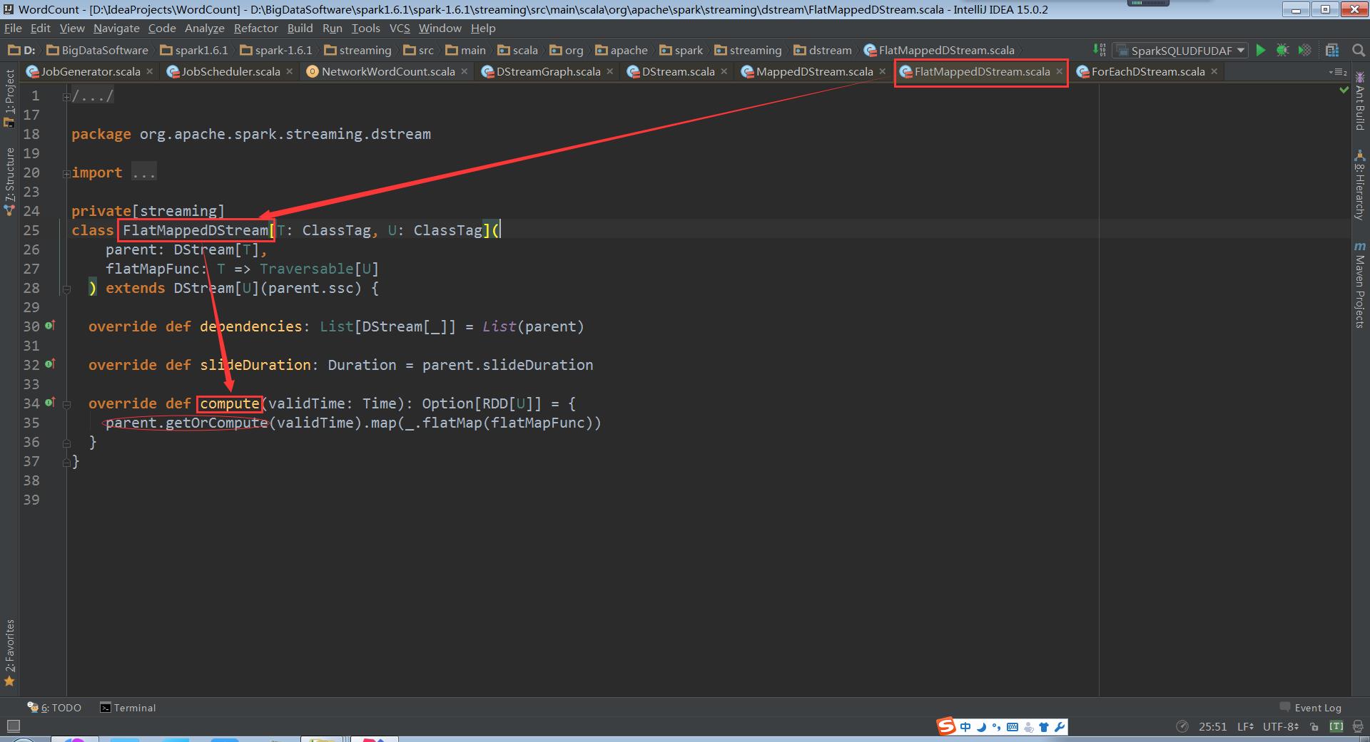Show hidden editor tabs list dropdown
Screen dimensions: 1370x742
point(1338,72)
